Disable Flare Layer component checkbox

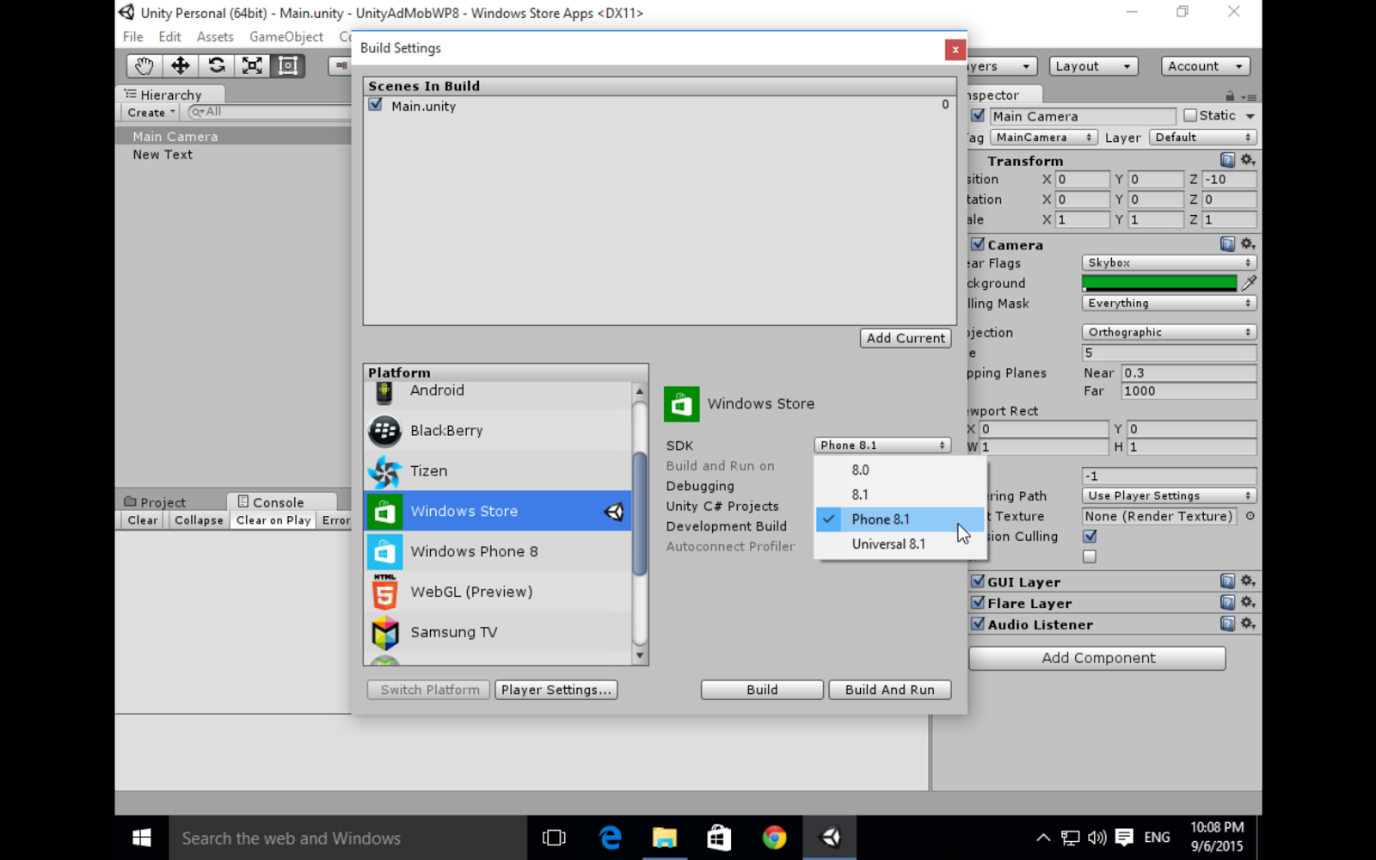click(978, 603)
